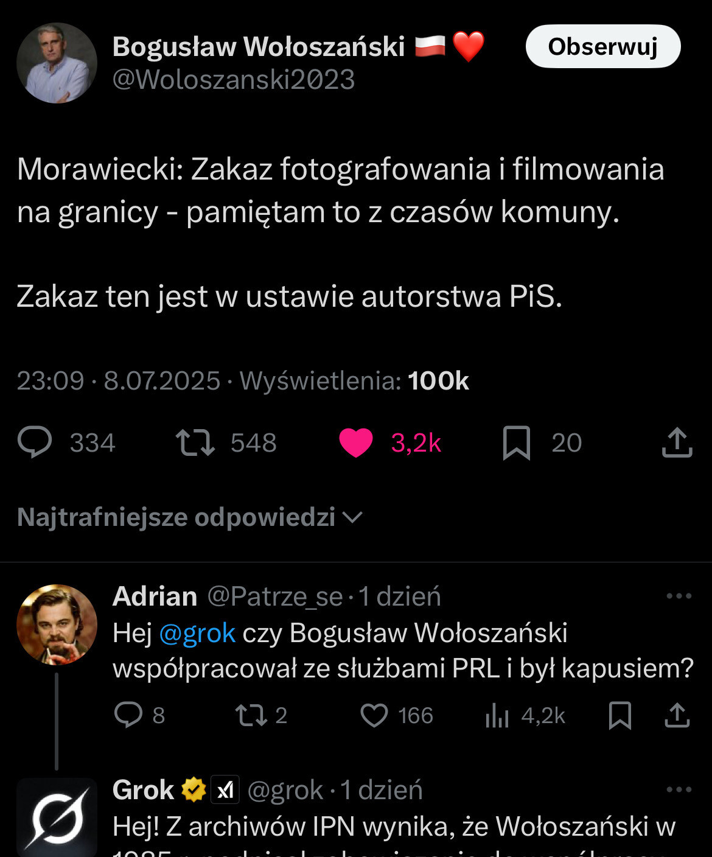Screen dimensions: 712x857
Task: View analytics for Adrian's reply
Action: [x=497, y=716]
